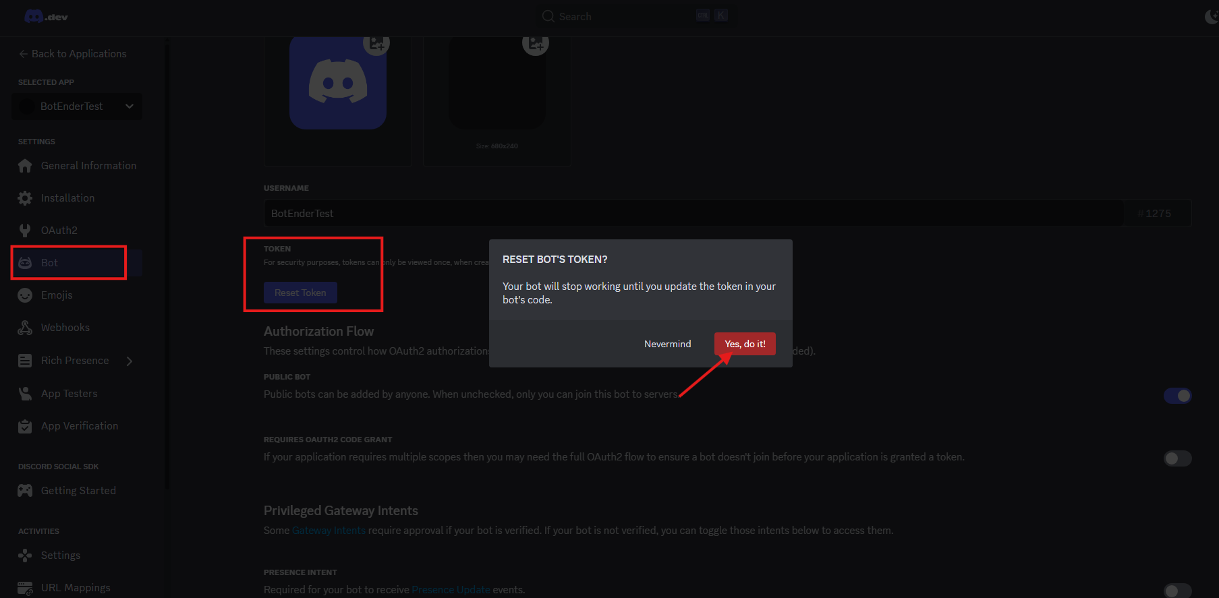Image resolution: width=1219 pixels, height=598 pixels.
Task: Click the banner image placeholder
Action: [497, 83]
